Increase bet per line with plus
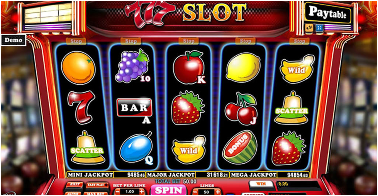 [142, 191]
